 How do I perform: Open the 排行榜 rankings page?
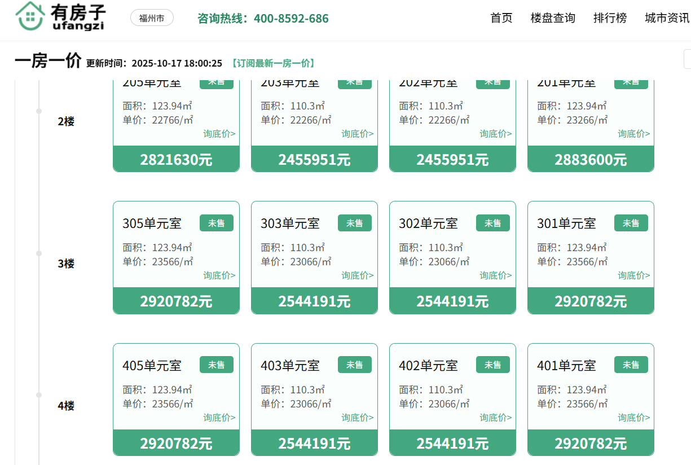tap(610, 18)
